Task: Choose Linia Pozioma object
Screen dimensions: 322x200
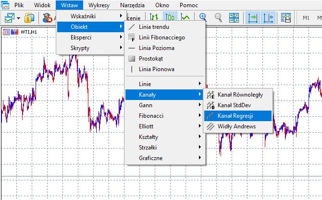Action: [165, 48]
